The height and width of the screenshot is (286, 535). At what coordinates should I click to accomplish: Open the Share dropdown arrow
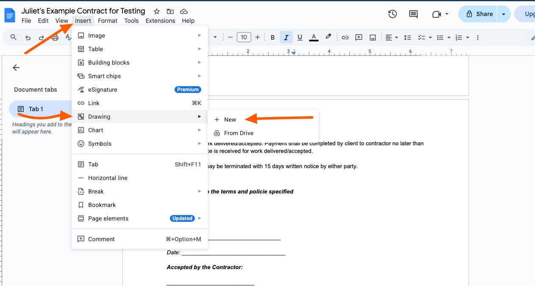[503, 14]
